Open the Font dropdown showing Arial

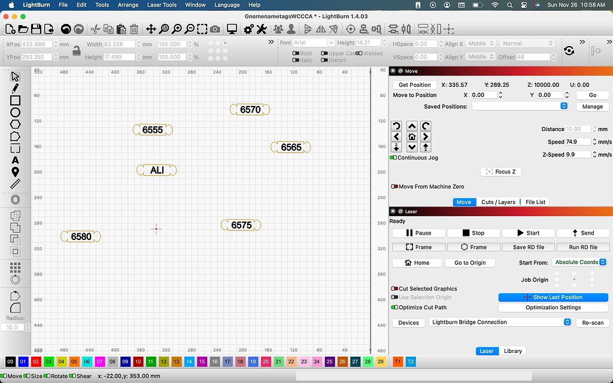(x=312, y=42)
